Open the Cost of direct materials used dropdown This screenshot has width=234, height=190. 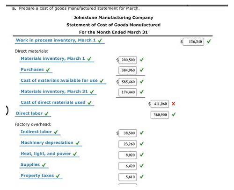57,103
